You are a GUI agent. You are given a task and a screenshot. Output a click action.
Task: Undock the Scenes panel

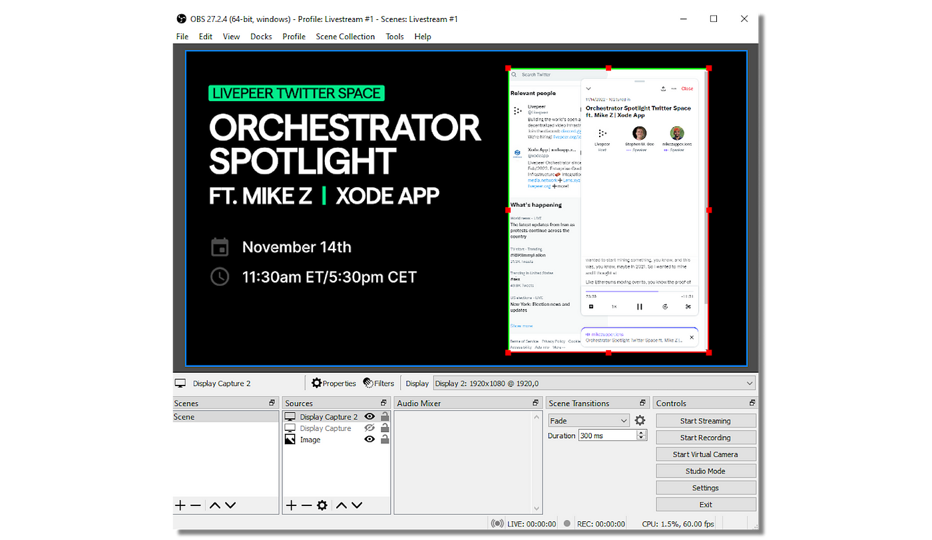click(x=272, y=403)
